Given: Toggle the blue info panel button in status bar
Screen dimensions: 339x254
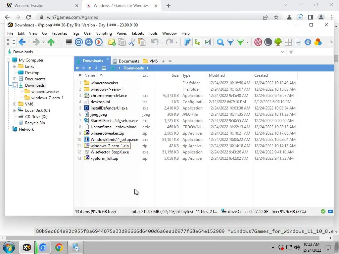Looking at the screenshot, I should [330, 211].
